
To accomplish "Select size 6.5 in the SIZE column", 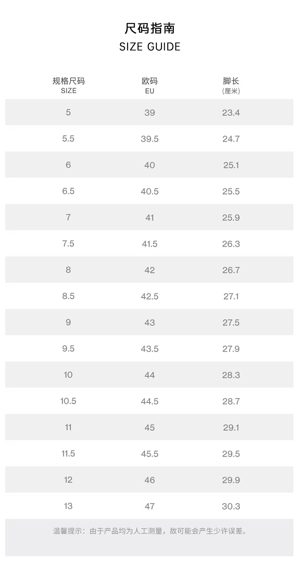I will tap(69, 191).
